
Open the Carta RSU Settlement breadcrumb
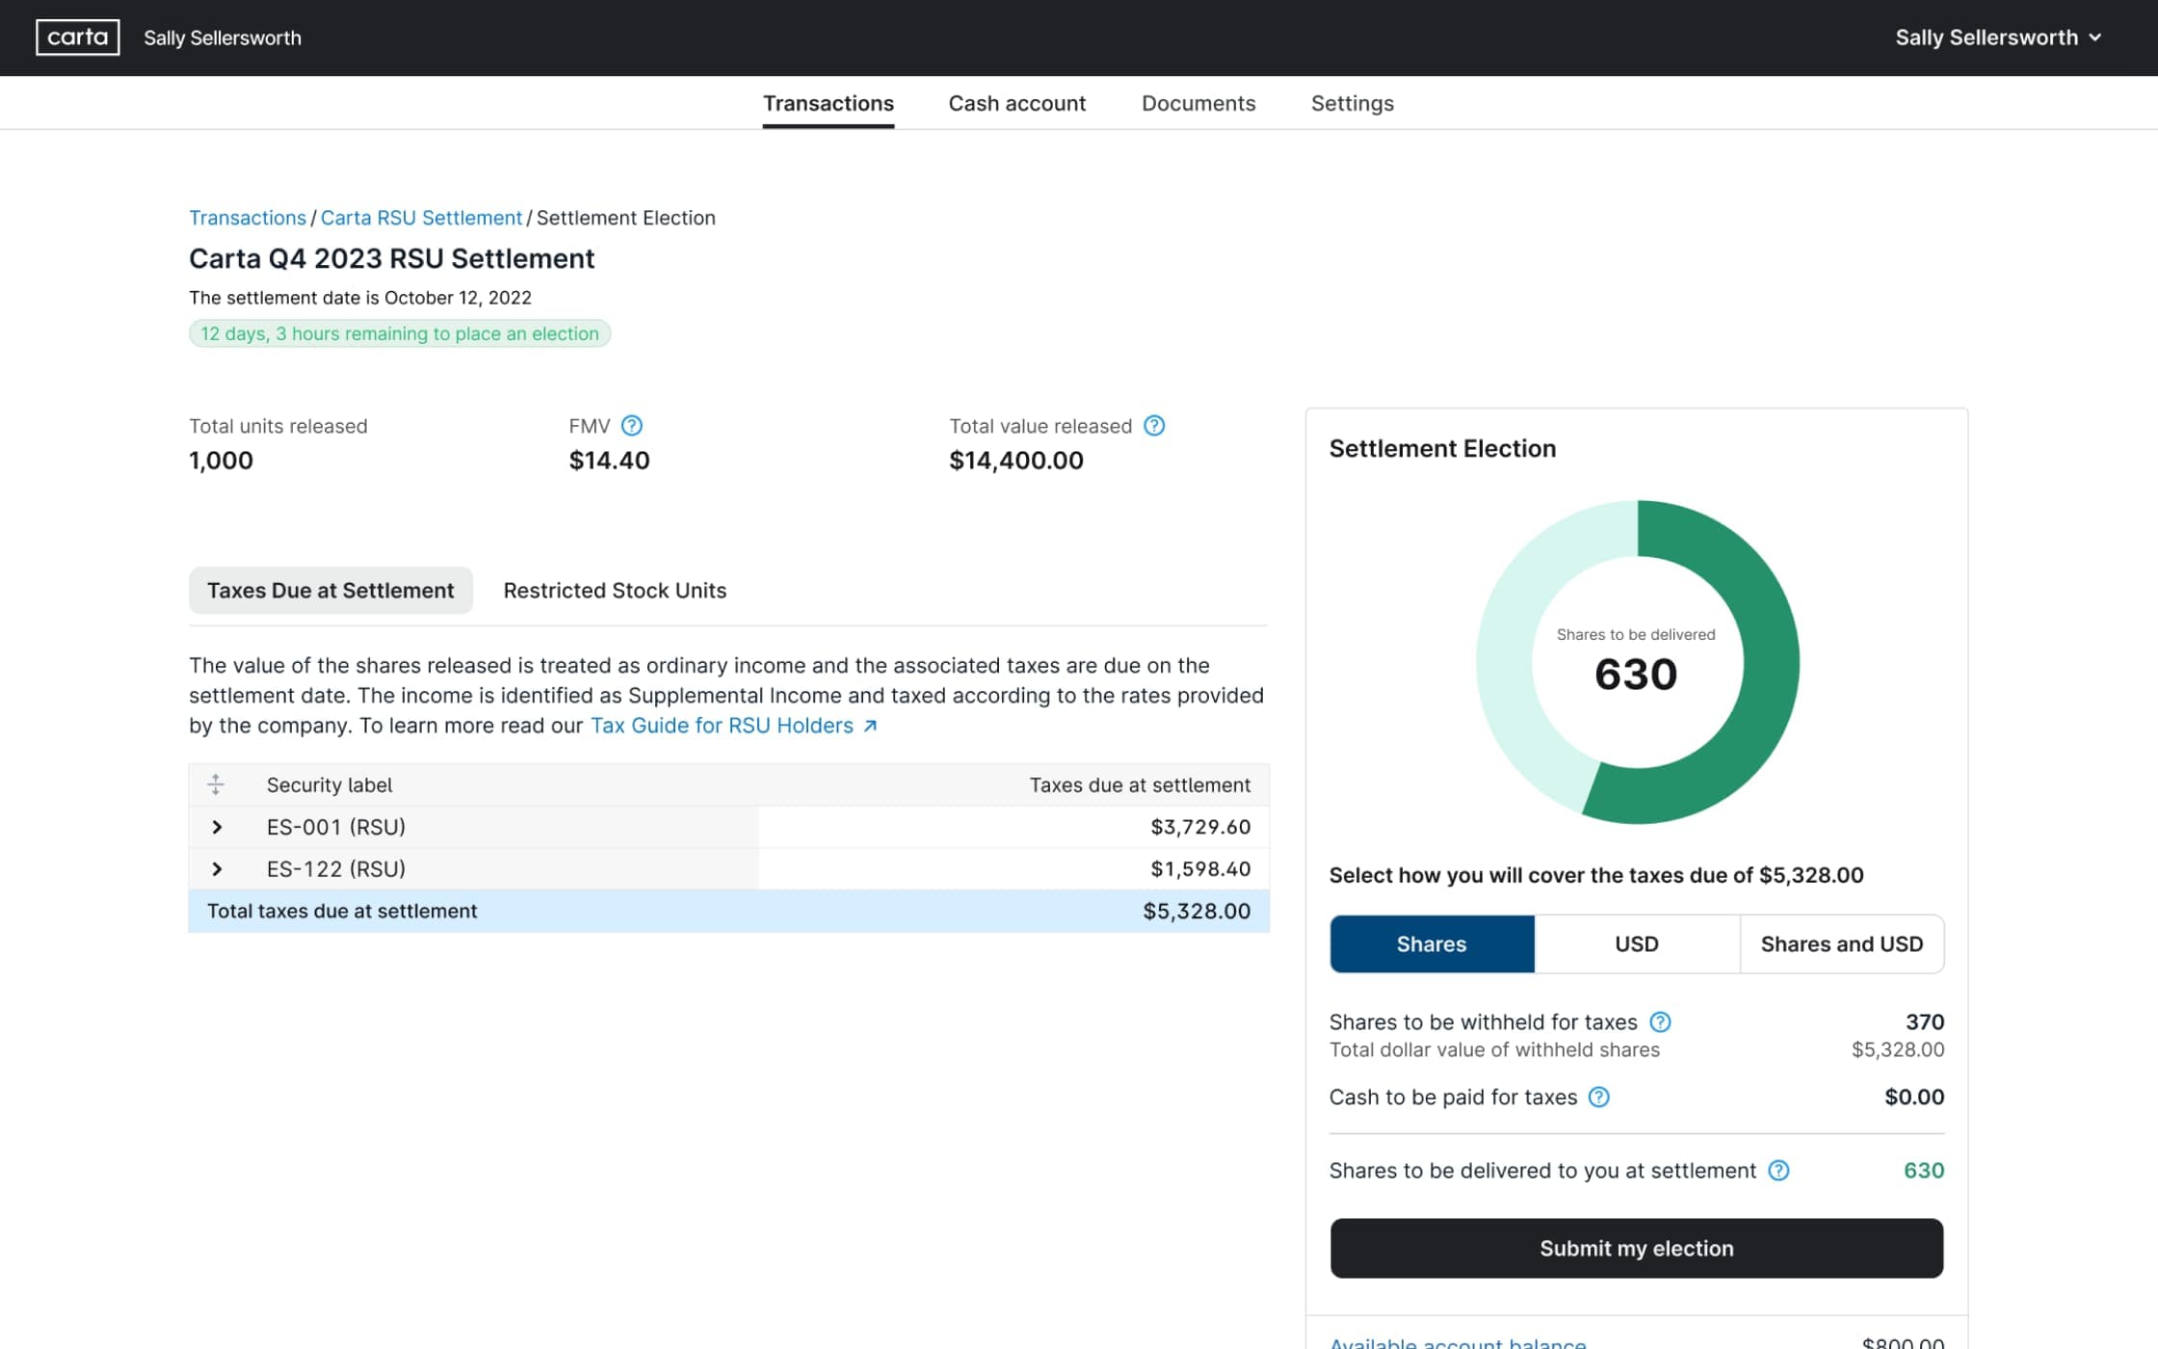[x=421, y=218]
